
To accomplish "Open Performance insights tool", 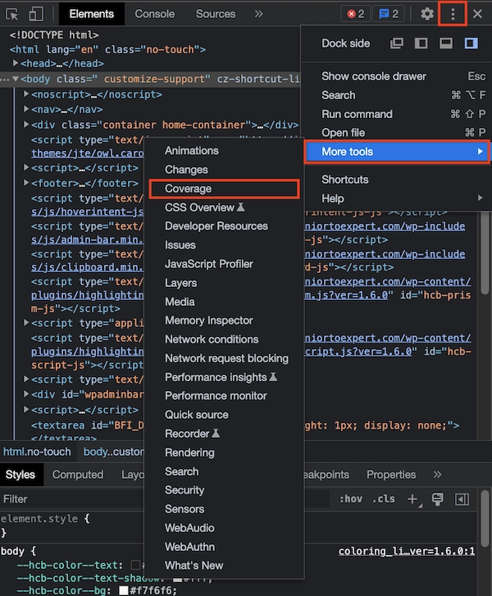I will coord(224,377).
